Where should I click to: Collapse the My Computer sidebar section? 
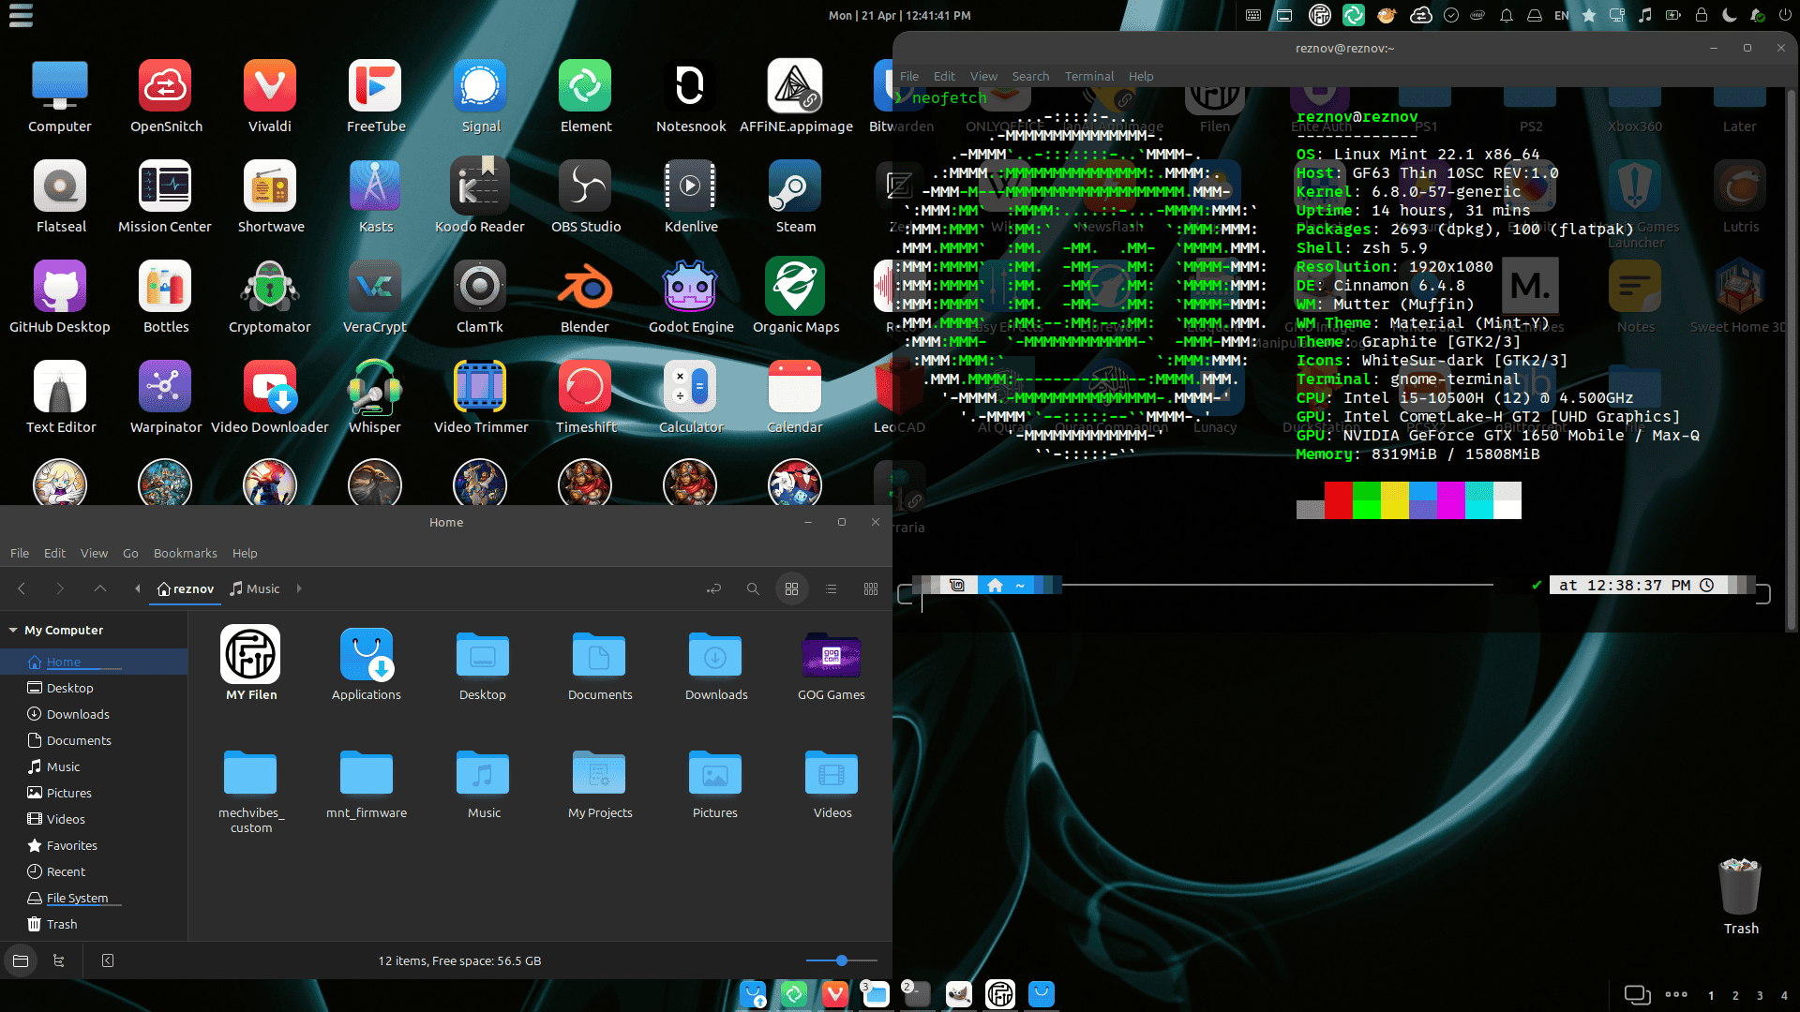tap(13, 631)
